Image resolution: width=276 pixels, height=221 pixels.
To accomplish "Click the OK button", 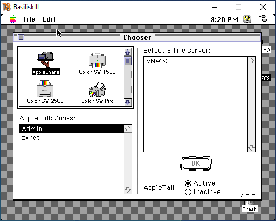I will coord(196,163).
